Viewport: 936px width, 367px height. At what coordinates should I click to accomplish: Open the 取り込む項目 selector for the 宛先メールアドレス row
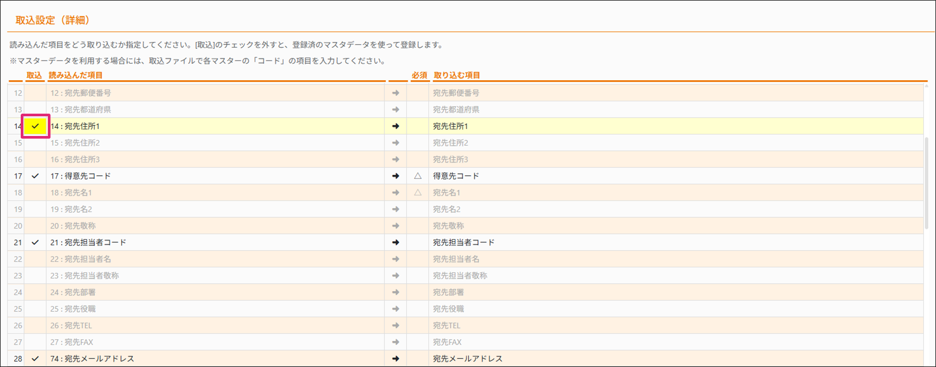coord(675,359)
